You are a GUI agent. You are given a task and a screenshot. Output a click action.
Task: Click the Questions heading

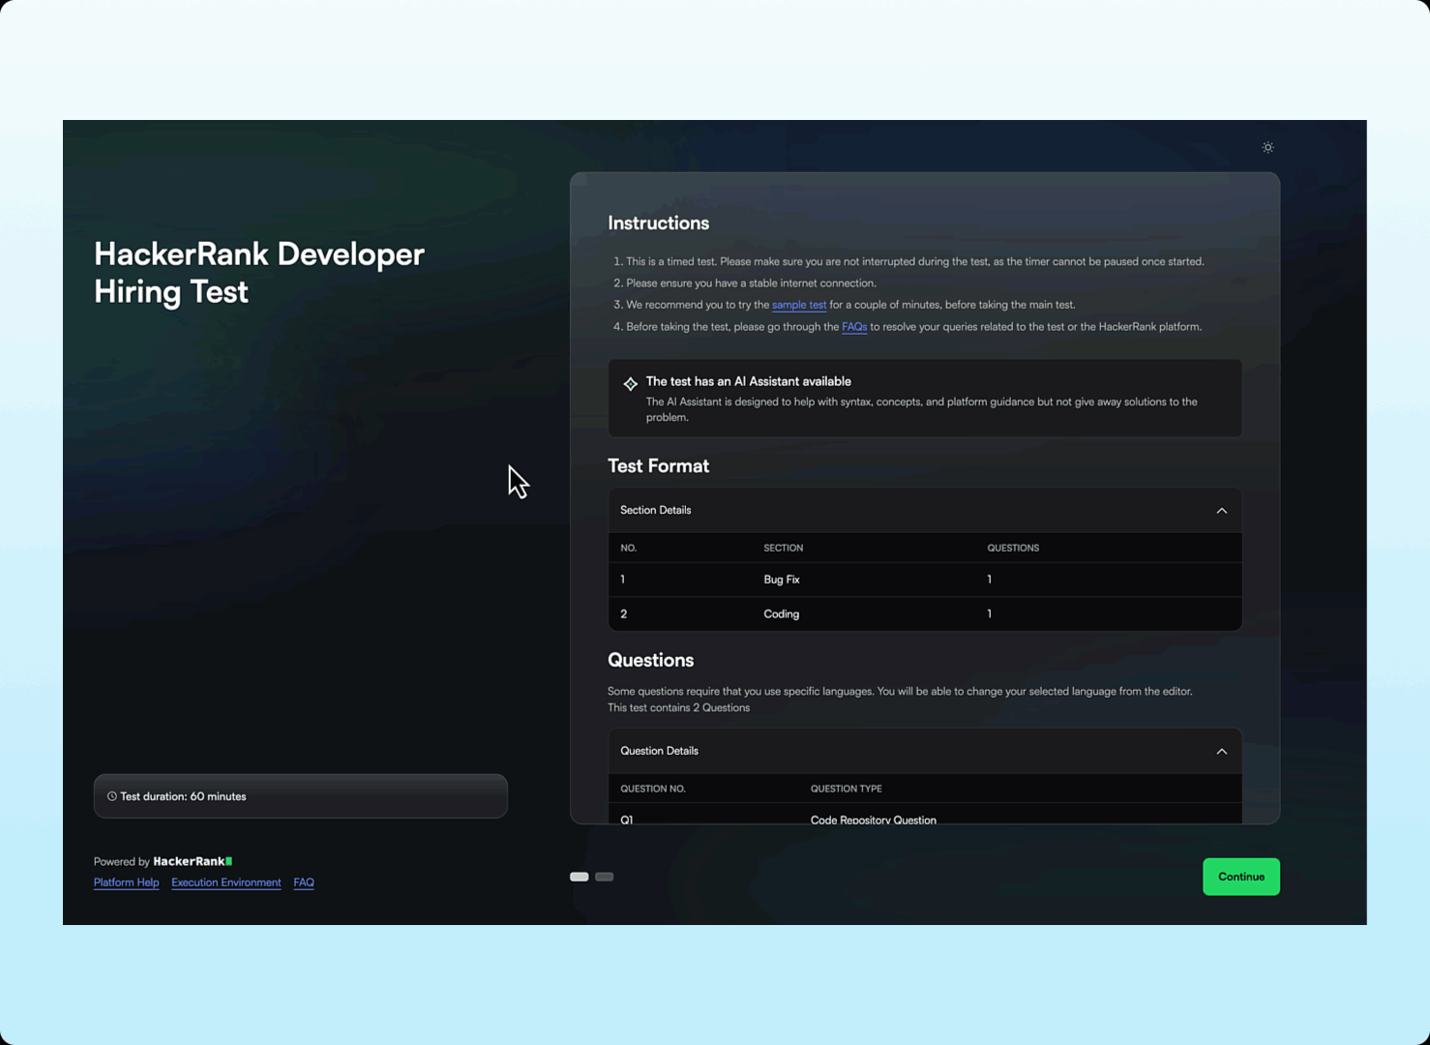click(x=650, y=660)
